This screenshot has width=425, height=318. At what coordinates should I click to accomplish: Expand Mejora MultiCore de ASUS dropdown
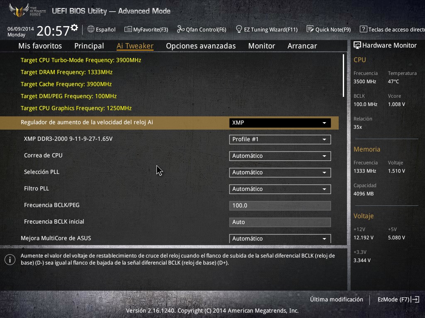pyautogui.click(x=280, y=238)
